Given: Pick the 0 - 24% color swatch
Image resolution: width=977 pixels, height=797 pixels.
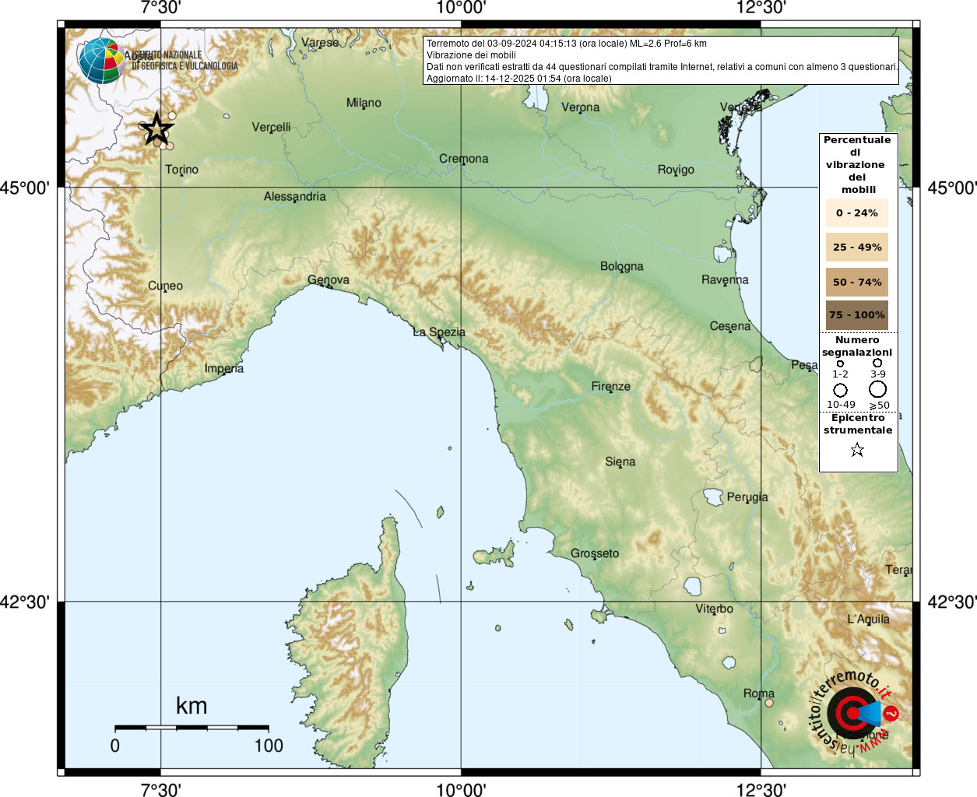Looking at the screenshot, I should (857, 212).
